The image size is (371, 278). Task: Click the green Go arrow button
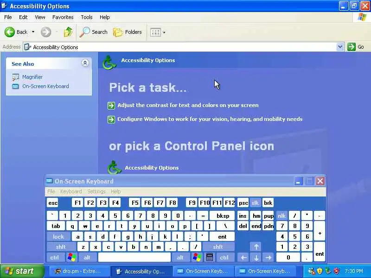click(352, 47)
